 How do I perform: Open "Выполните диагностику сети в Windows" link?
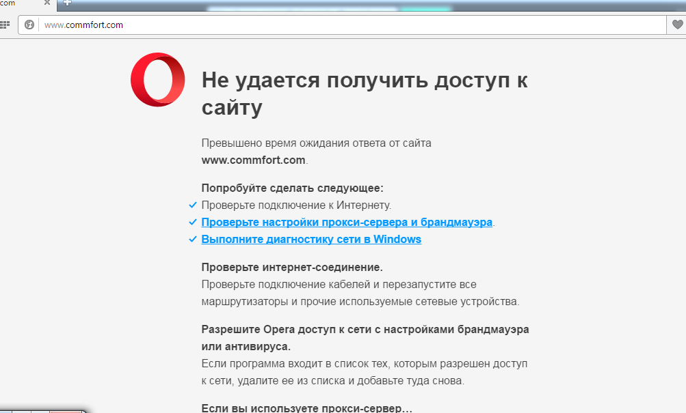(311, 240)
